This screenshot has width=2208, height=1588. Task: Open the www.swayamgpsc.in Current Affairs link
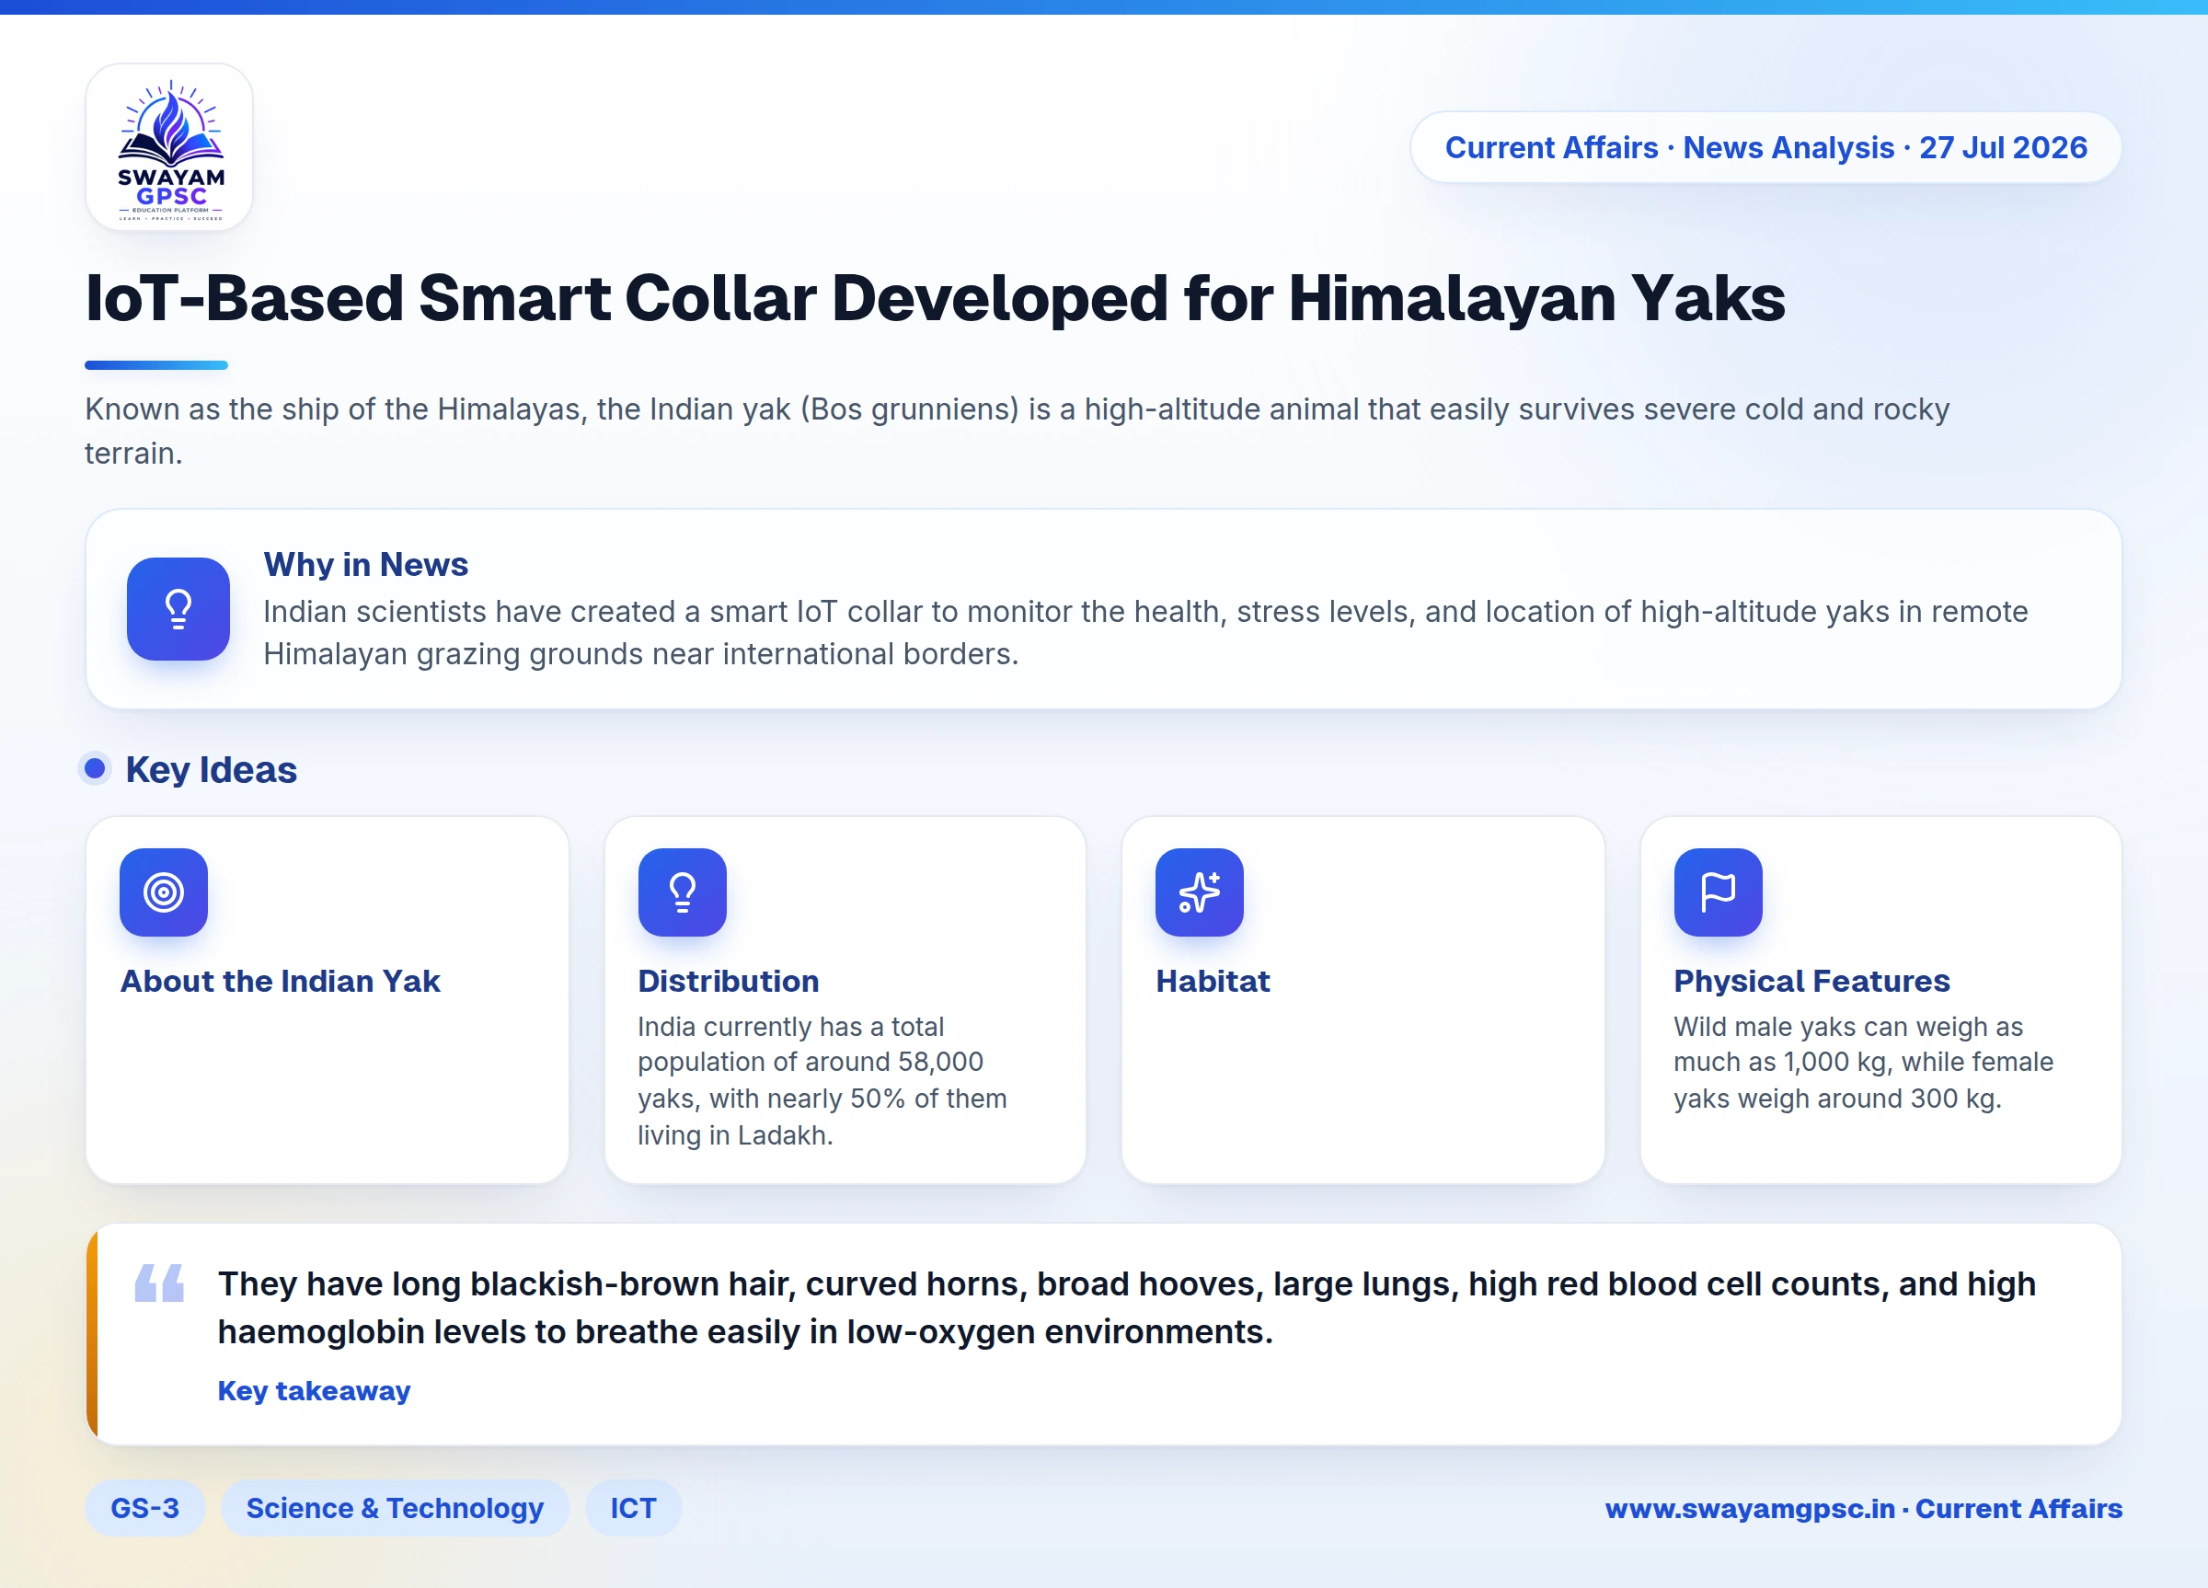[x=1863, y=1508]
